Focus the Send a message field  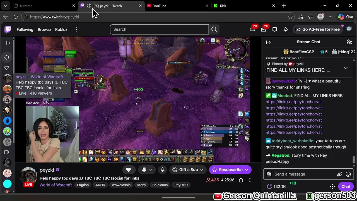pos(308,174)
